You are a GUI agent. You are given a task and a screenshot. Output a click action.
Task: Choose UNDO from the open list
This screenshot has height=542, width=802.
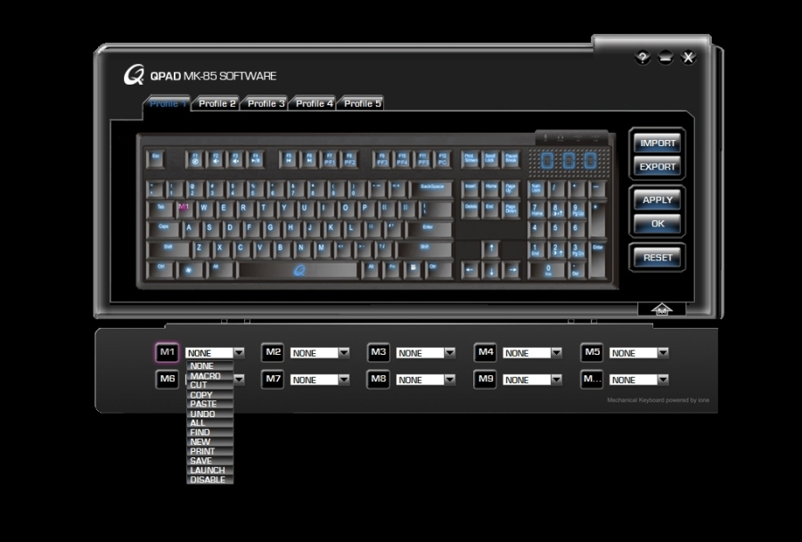(x=209, y=414)
